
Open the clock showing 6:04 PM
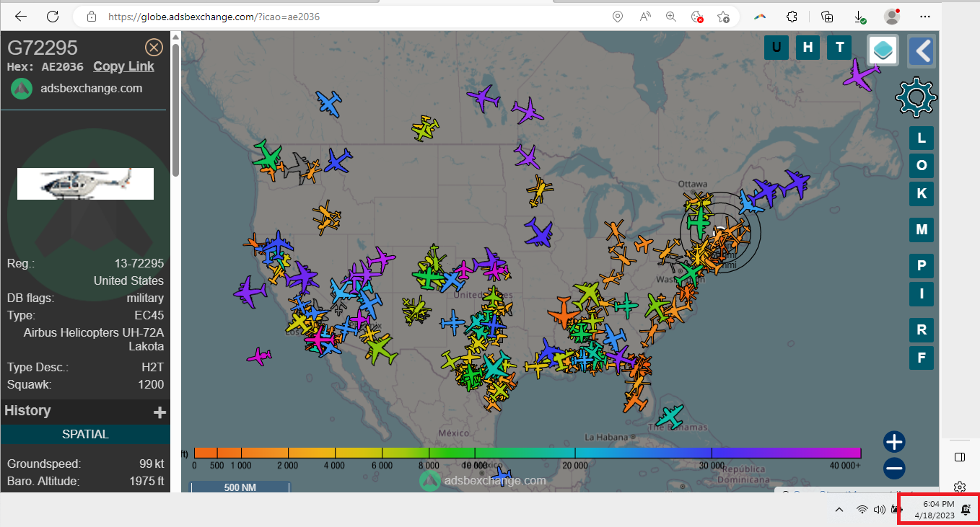click(935, 510)
